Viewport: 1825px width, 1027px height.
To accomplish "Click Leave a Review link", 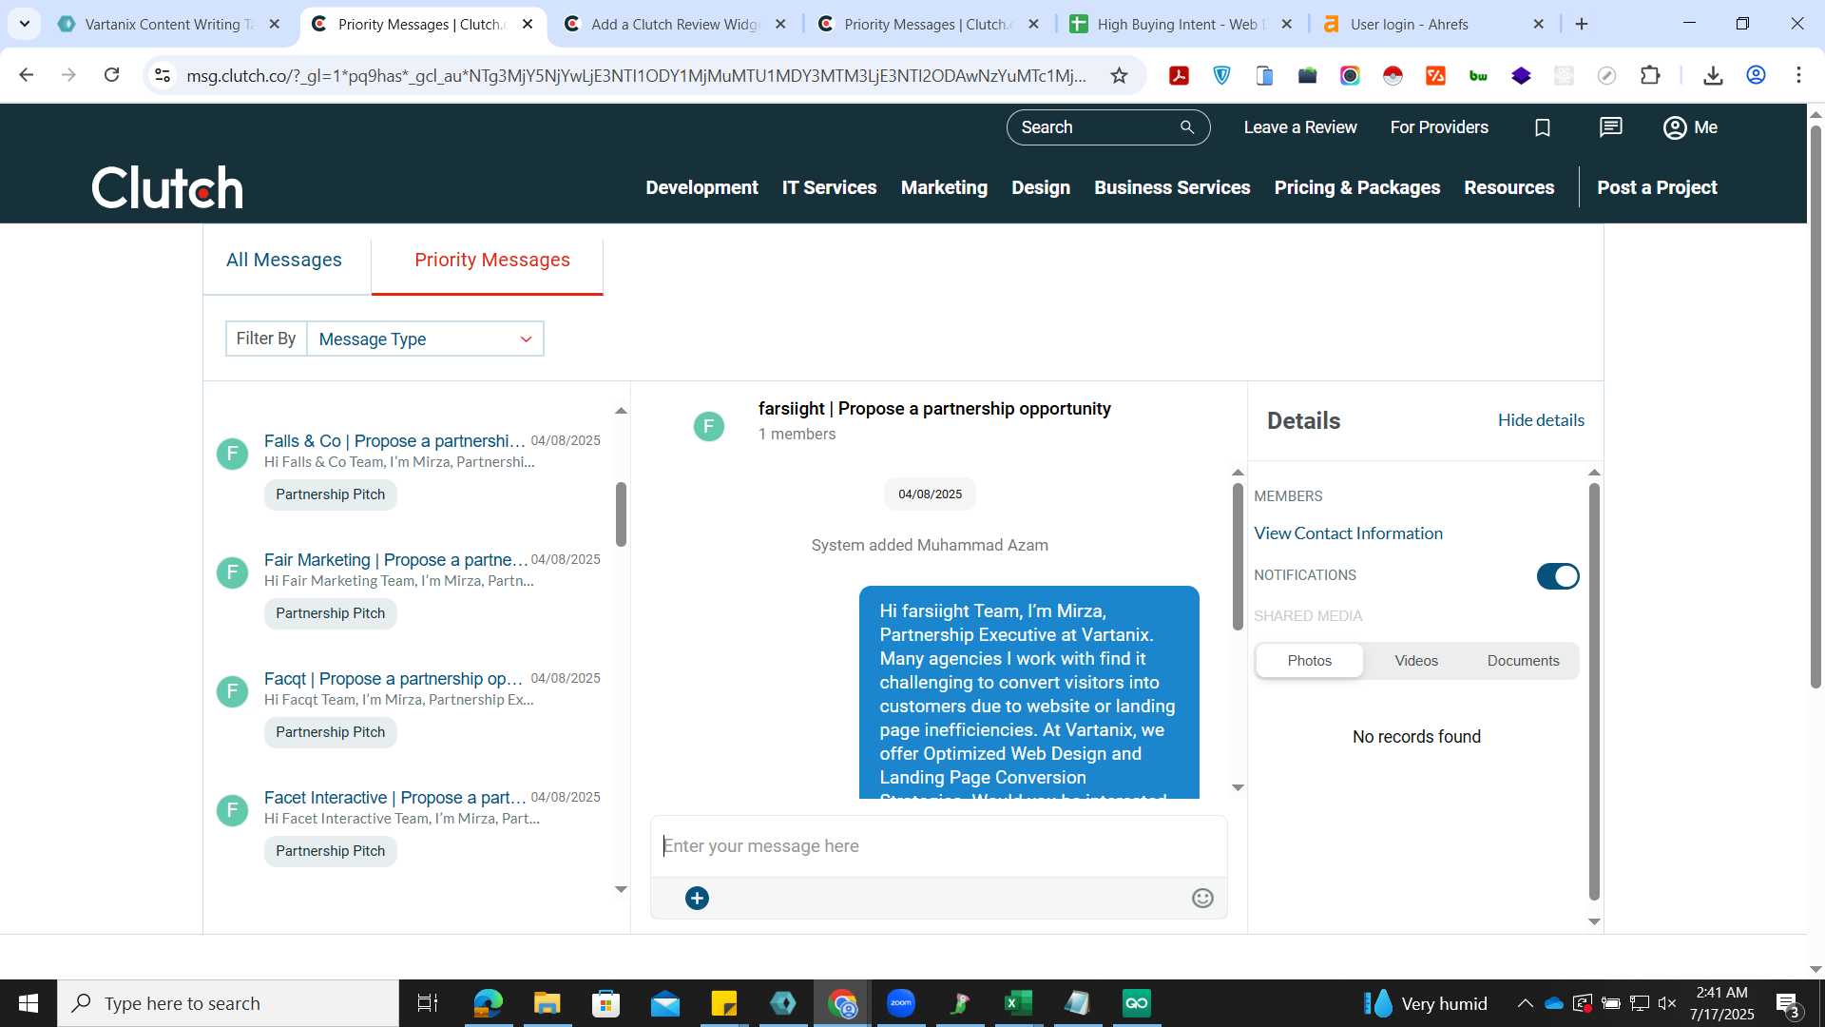I will point(1300,127).
